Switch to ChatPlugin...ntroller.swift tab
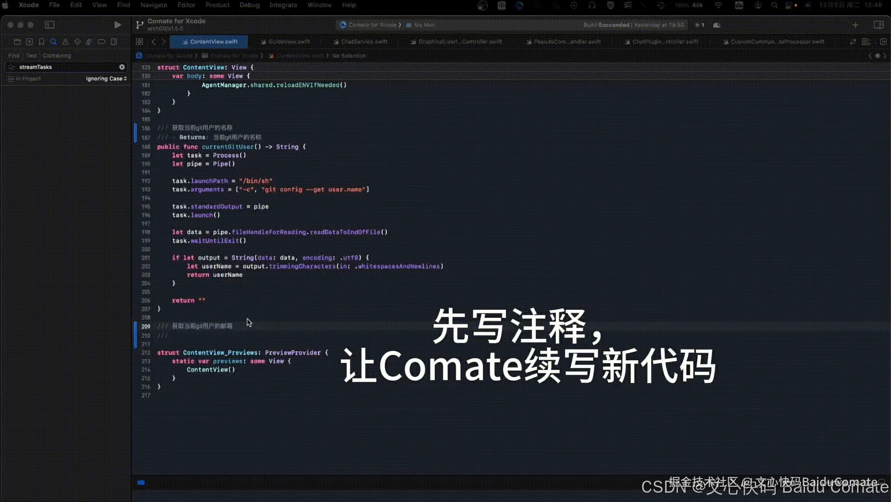The height and width of the screenshot is (502, 891). point(661,42)
